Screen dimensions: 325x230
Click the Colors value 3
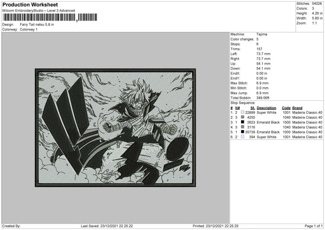tap(313, 9)
